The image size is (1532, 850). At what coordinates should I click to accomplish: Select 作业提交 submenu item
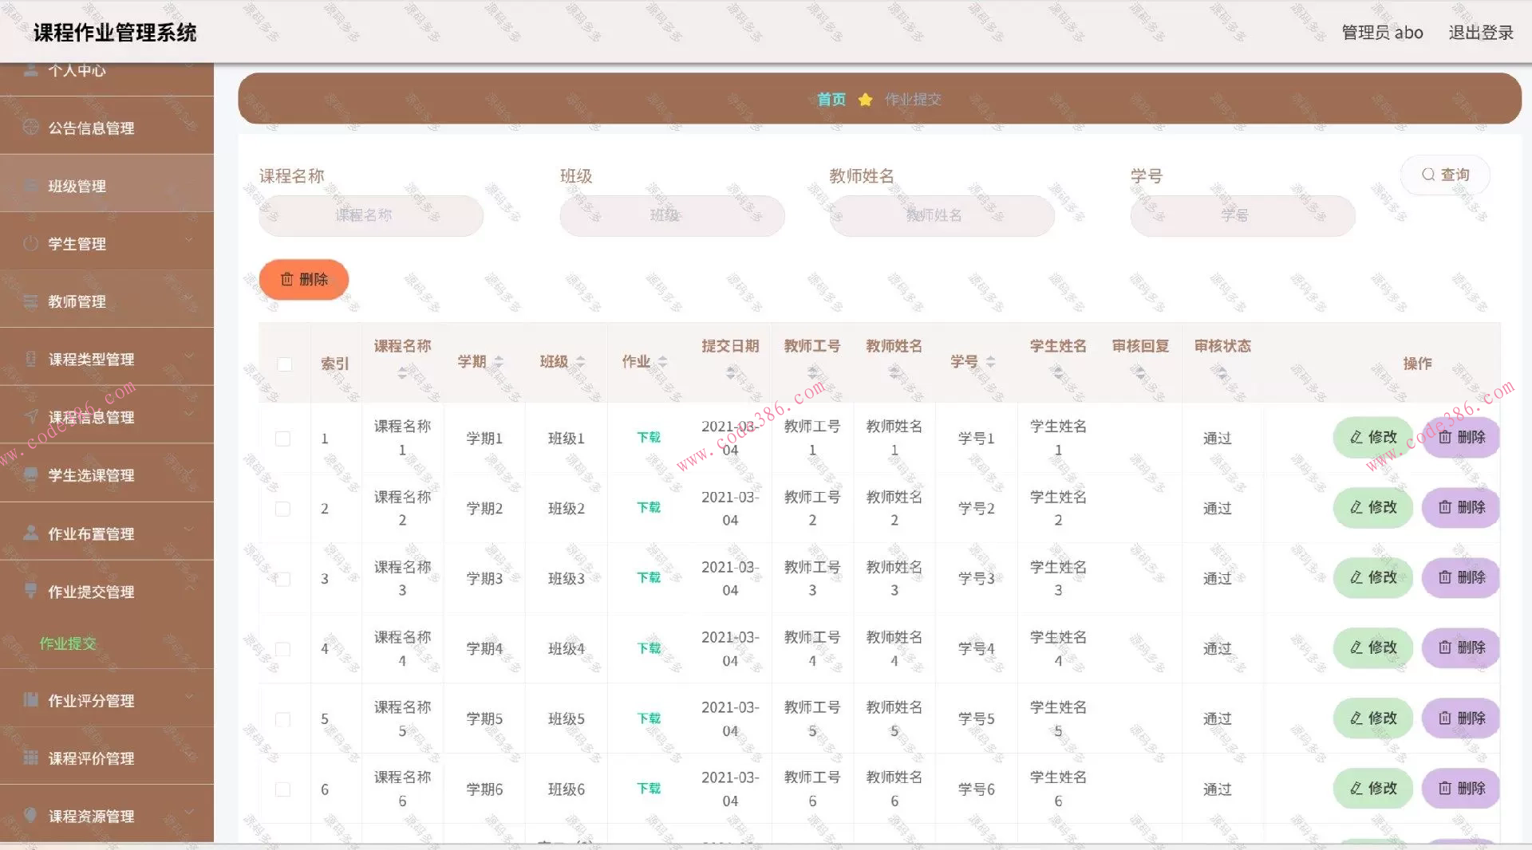tap(68, 643)
